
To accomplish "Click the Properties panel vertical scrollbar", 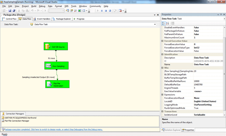I will (225, 71).
